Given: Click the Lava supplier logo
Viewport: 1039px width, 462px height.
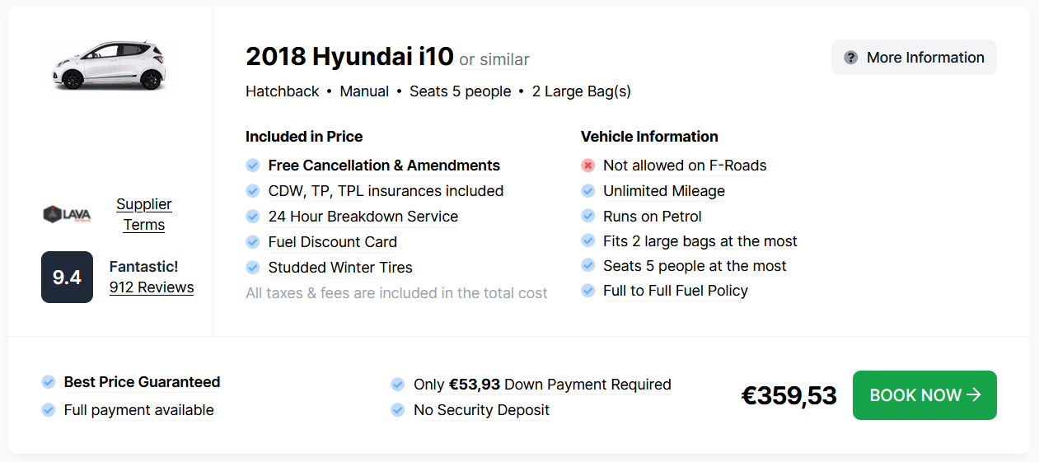Looking at the screenshot, I should 67,214.
